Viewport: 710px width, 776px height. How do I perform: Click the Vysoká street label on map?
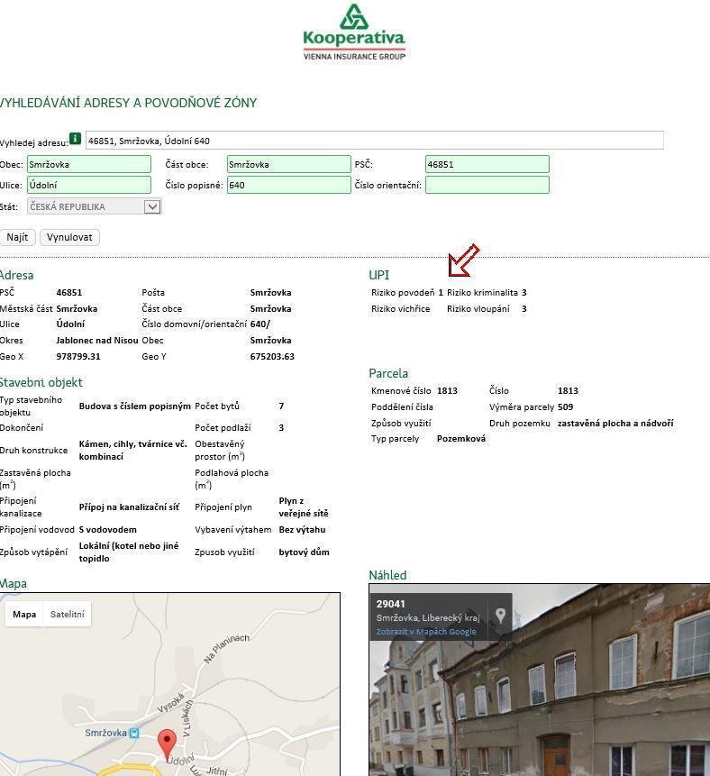pos(170,703)
